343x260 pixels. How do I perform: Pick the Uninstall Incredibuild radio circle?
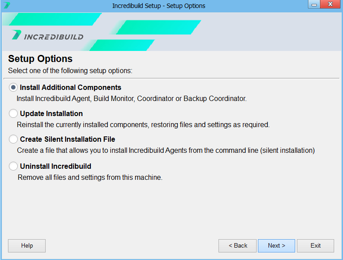coord(14,167)
